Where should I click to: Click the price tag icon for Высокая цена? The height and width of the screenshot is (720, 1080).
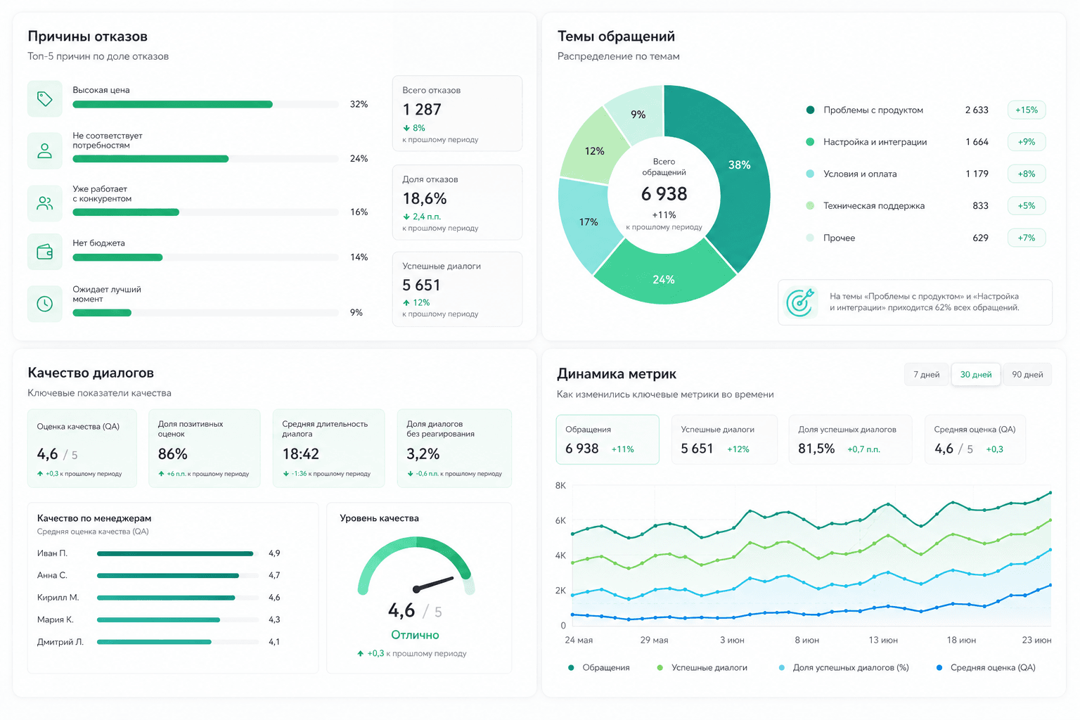[45, 98]
